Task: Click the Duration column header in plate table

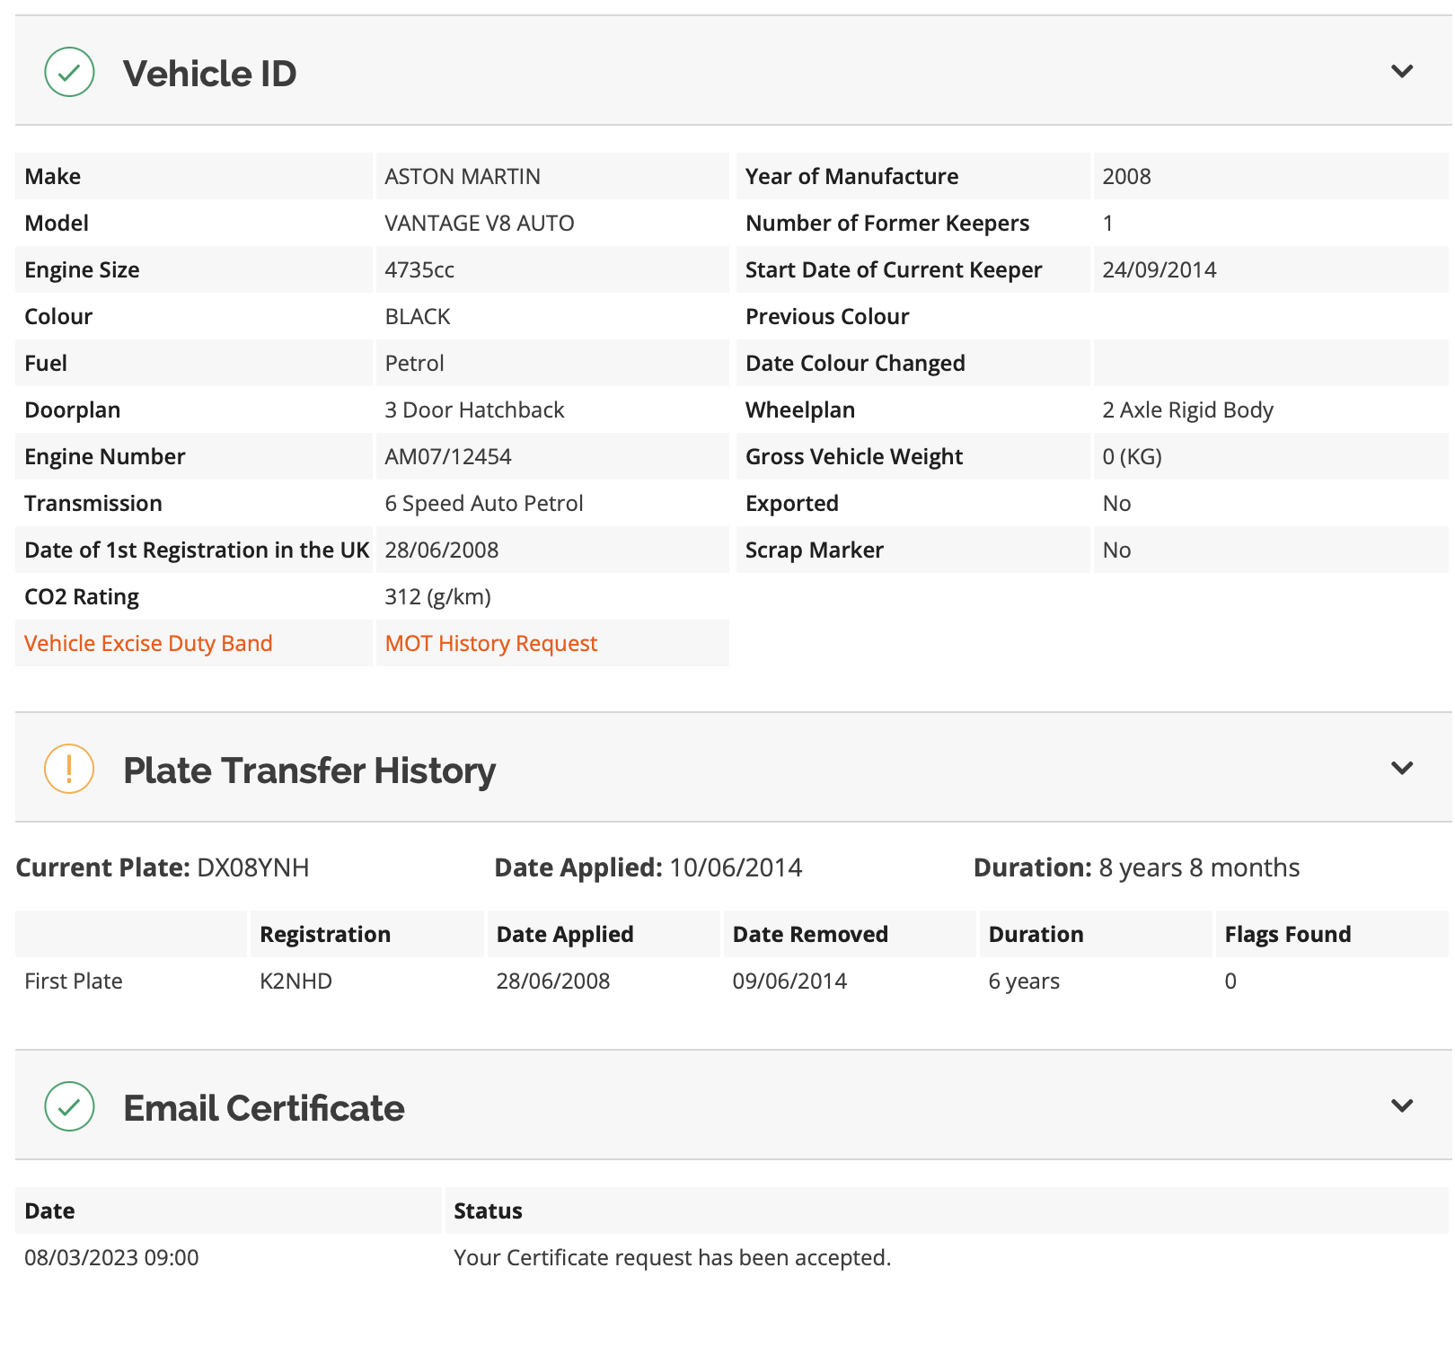Action: click(1036, 934)
